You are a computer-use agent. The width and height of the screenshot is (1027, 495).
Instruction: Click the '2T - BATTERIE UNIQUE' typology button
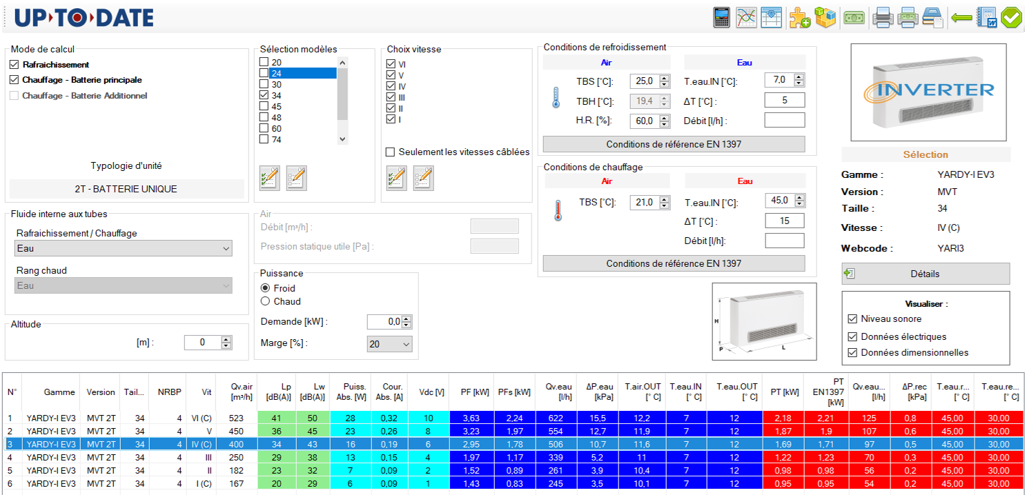[126, 189]
